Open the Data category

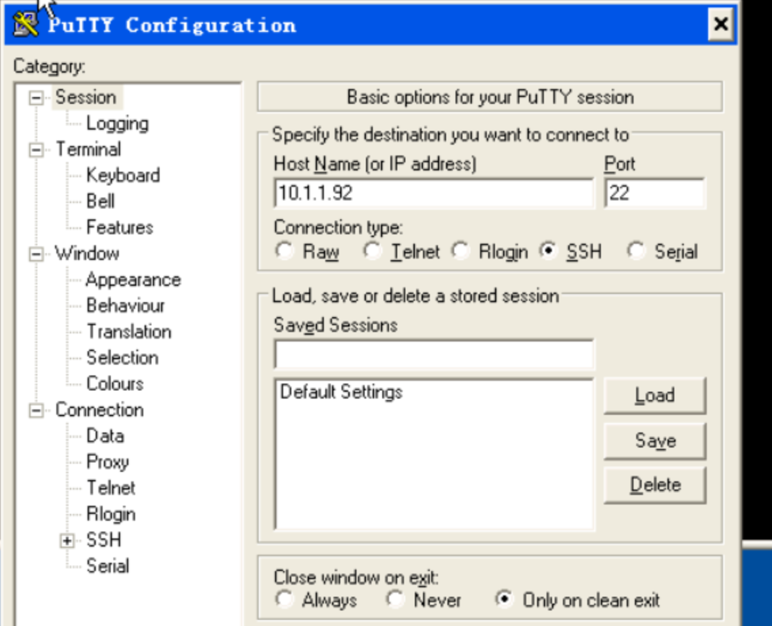[x=105, y=436]
